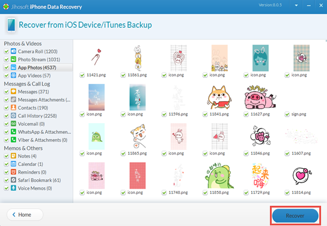Toggle the App Photos checkbox

click(x=7, y=68)
